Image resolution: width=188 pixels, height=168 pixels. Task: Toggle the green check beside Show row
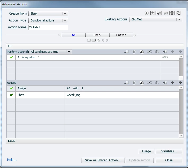tap(11, 95)
